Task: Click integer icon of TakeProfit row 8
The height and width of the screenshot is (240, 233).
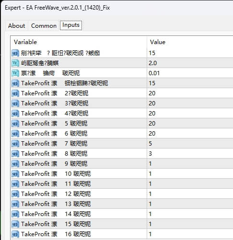Action: click(15, 154)
